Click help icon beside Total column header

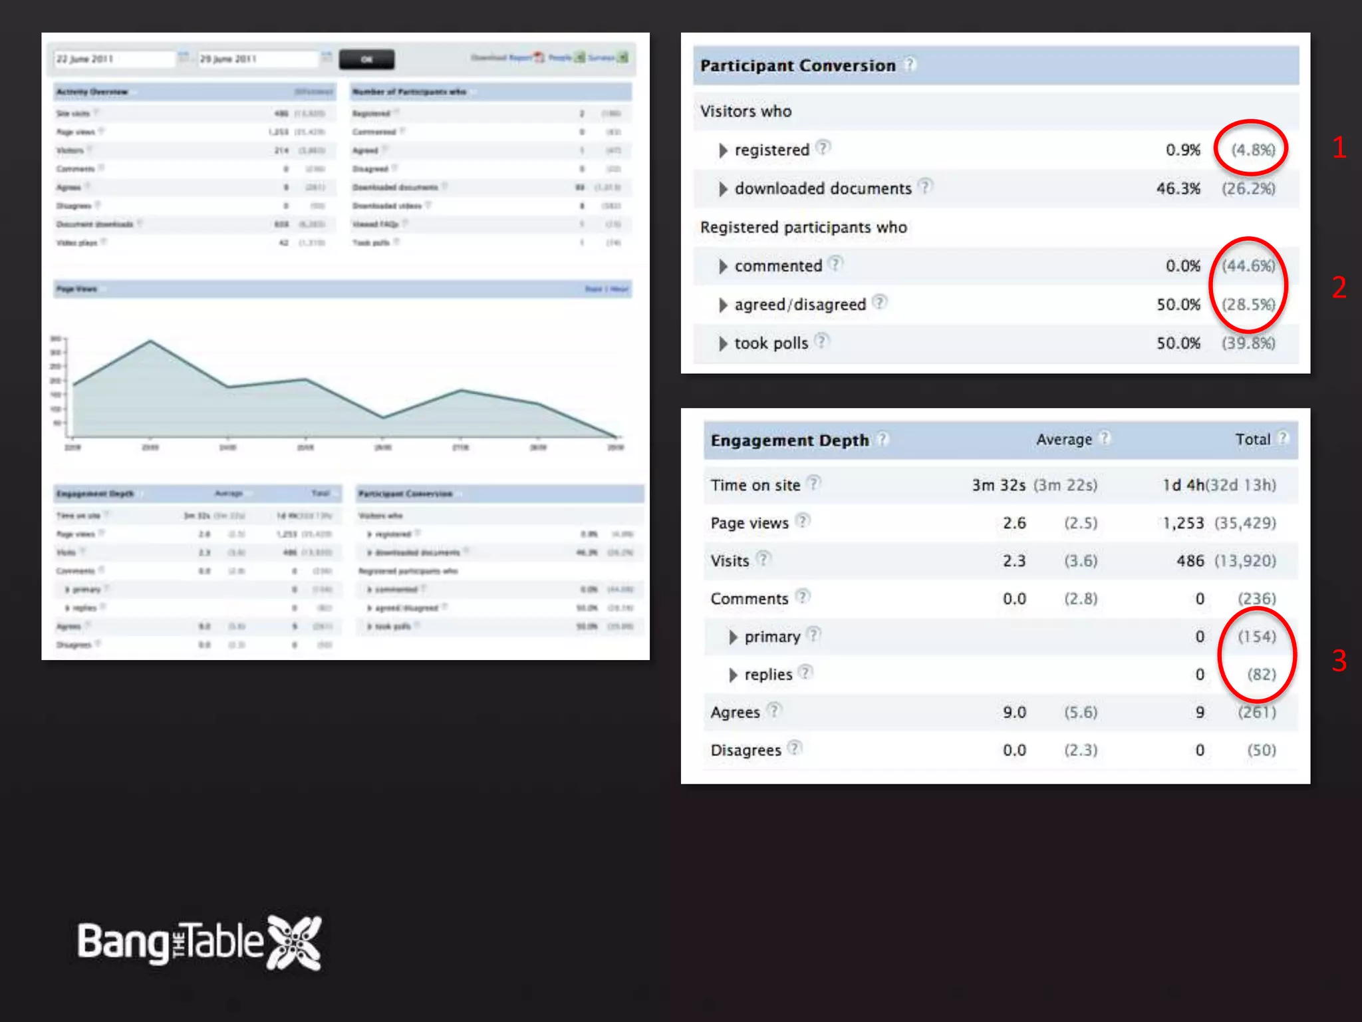[1284, 438]
